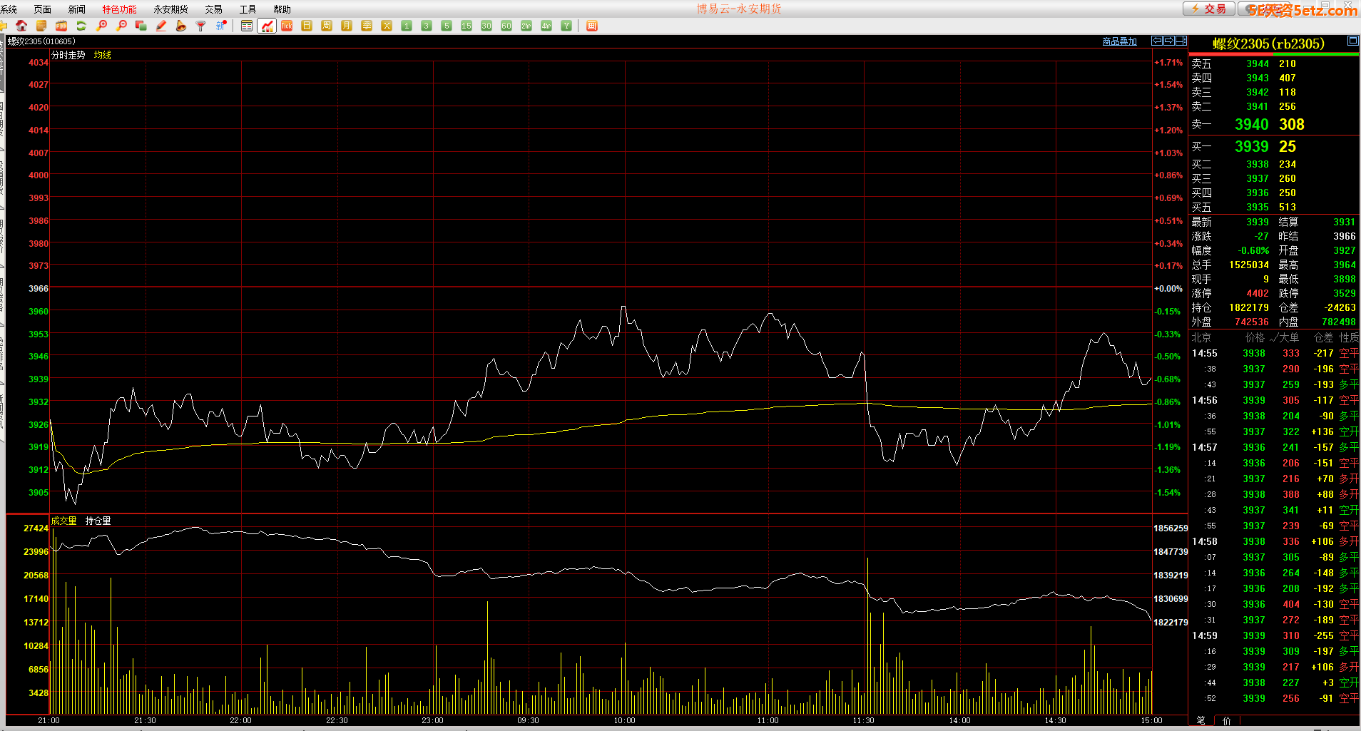Click the 商品叠加 link
The height and width of the screenshot is (731, 1361).
pyautogui.click(x=1119, y=41)
